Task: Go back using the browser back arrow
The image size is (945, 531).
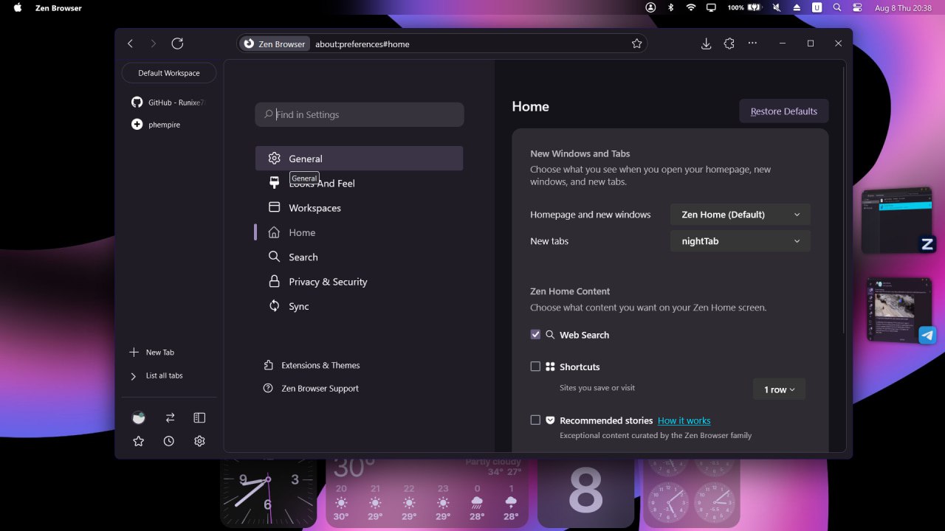Action: click(x=131, y=44)
